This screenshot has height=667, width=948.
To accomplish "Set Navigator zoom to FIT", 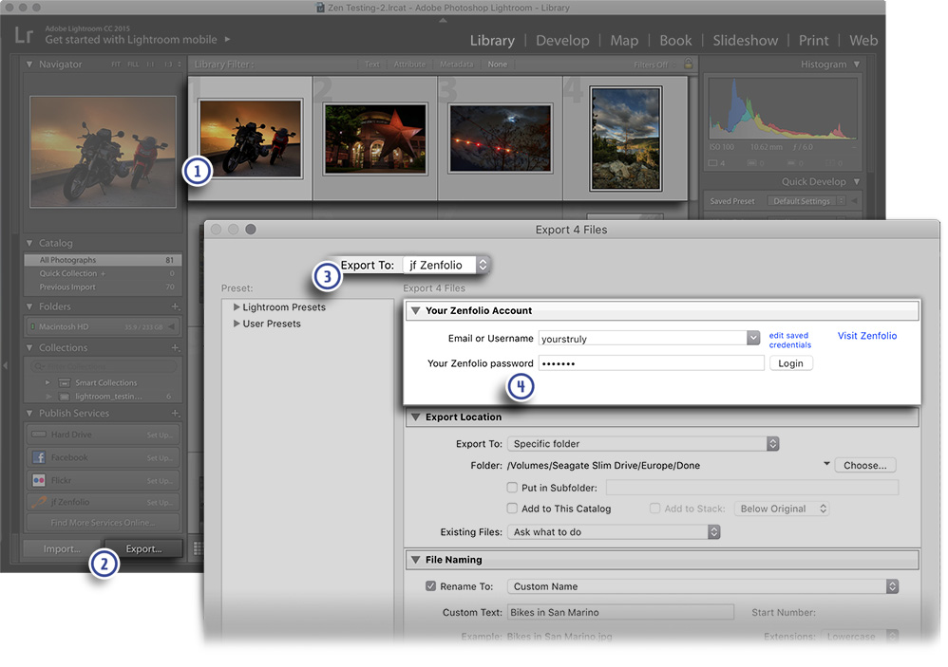I will (x=116, y=65).
